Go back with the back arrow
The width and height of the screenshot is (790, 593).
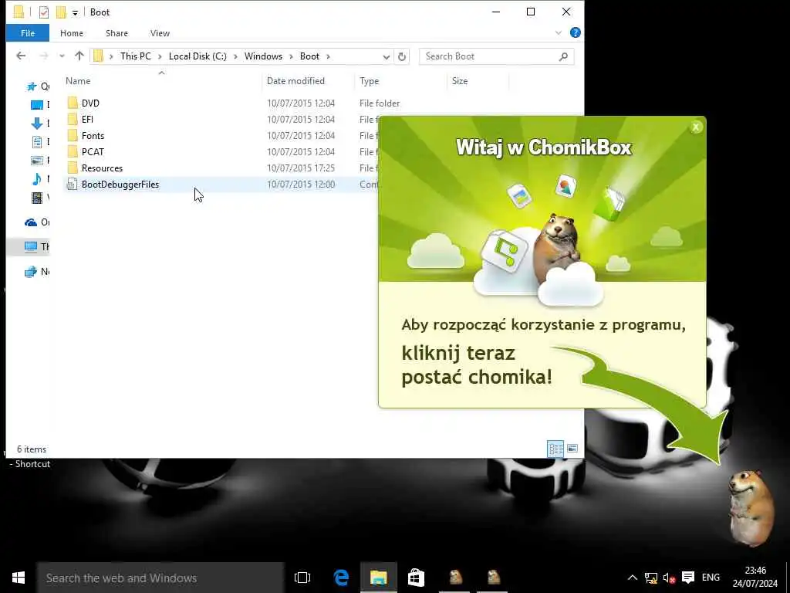(x=21, y=56)
